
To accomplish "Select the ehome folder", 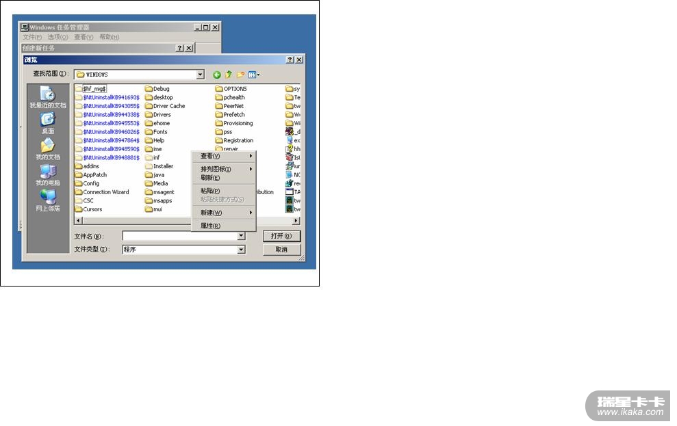I will [157, 123].
